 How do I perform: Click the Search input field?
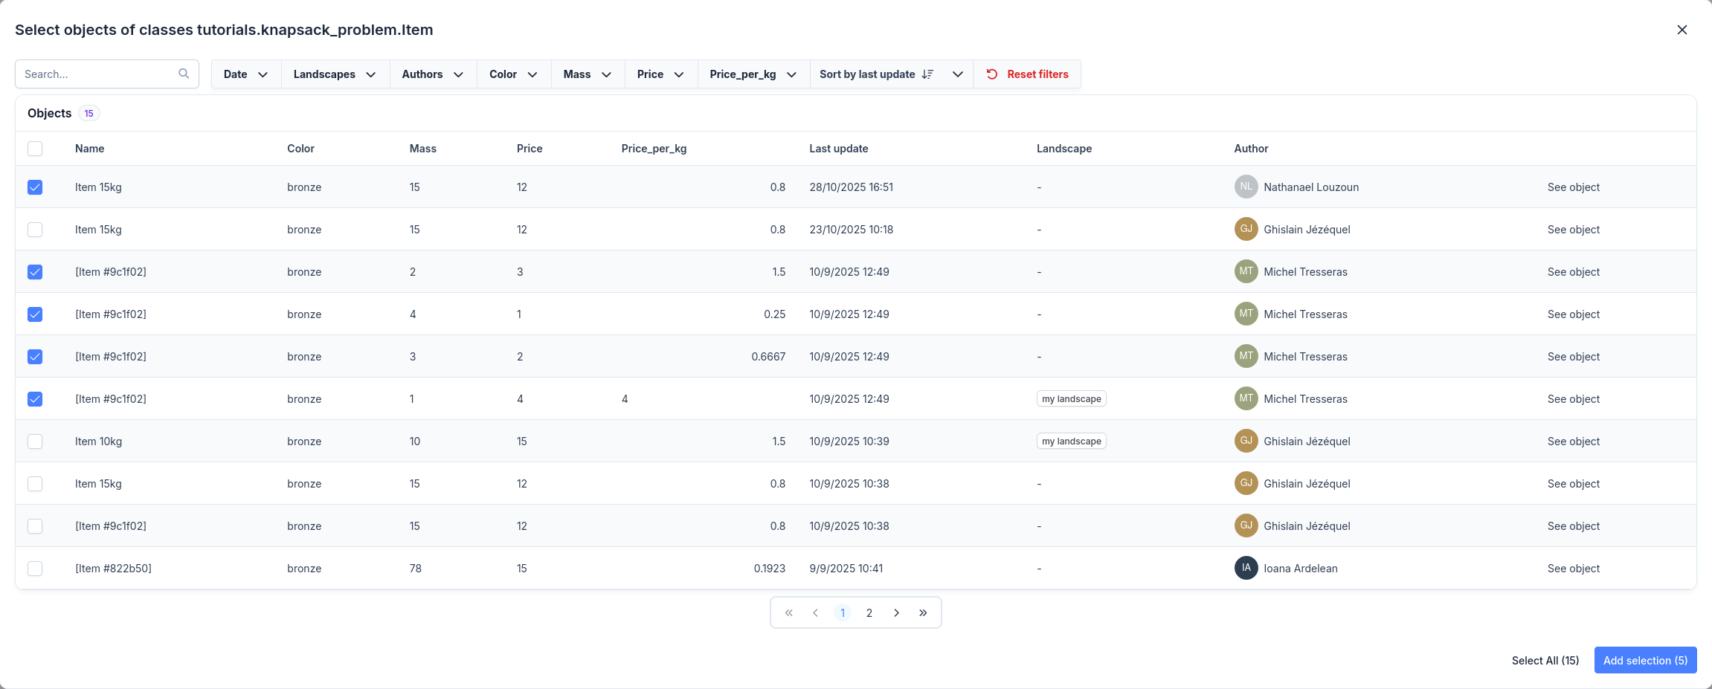click(97, 74)
